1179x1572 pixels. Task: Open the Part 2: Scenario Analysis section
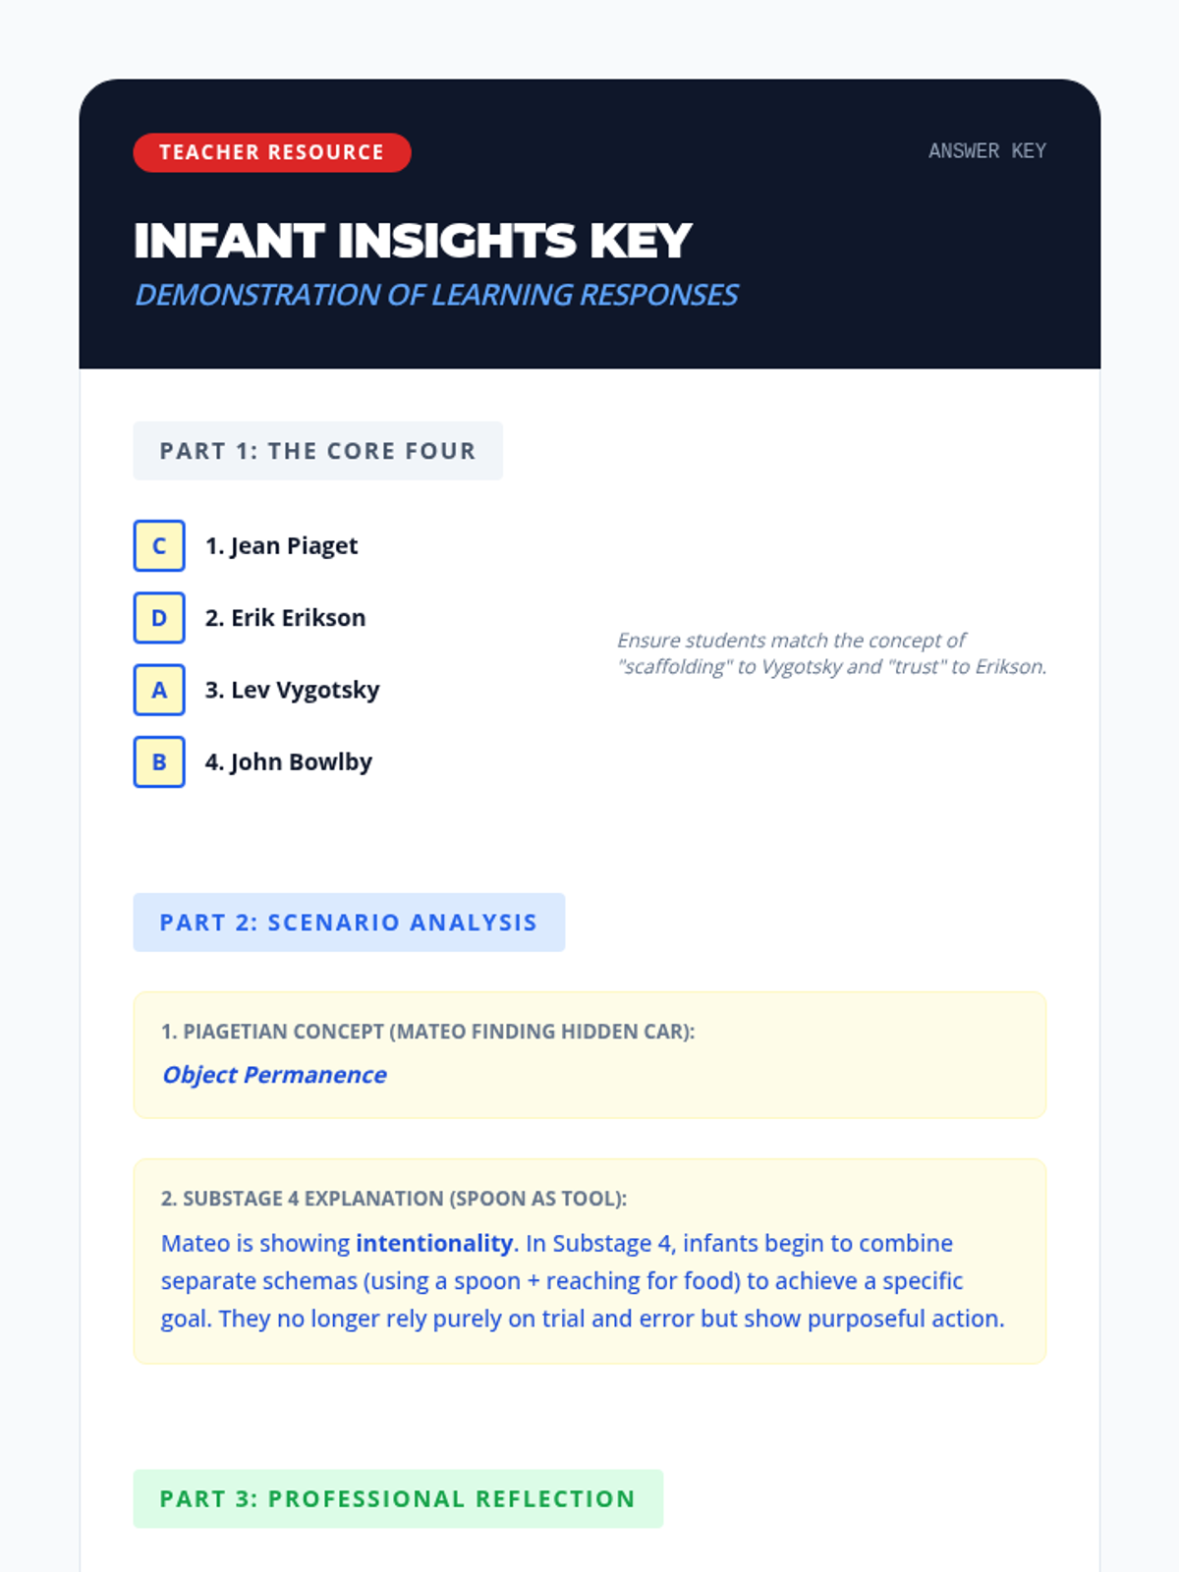[x=349, y=923]
